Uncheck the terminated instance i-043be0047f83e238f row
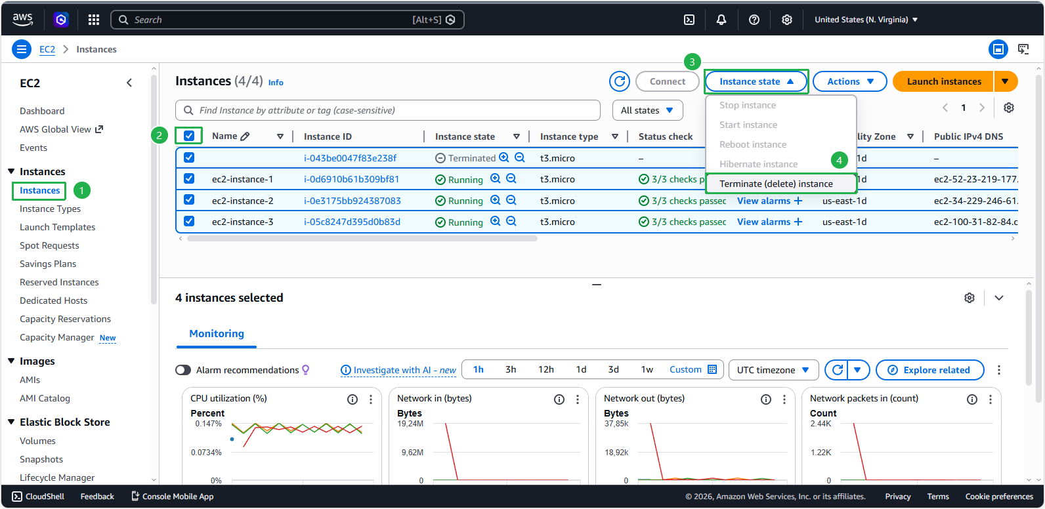 [x=189, y=157]
